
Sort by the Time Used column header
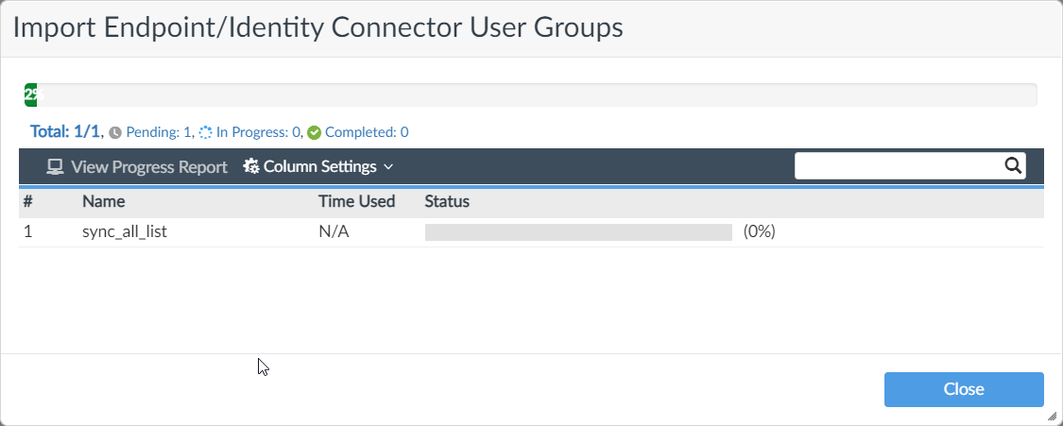[x=357, y=201]
